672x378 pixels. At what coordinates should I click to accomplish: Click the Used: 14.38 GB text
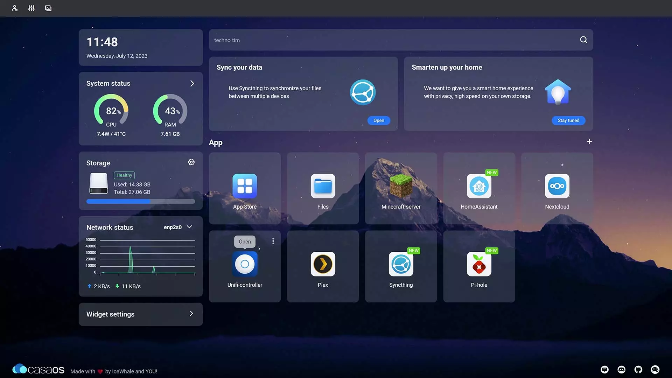point(132,184)
